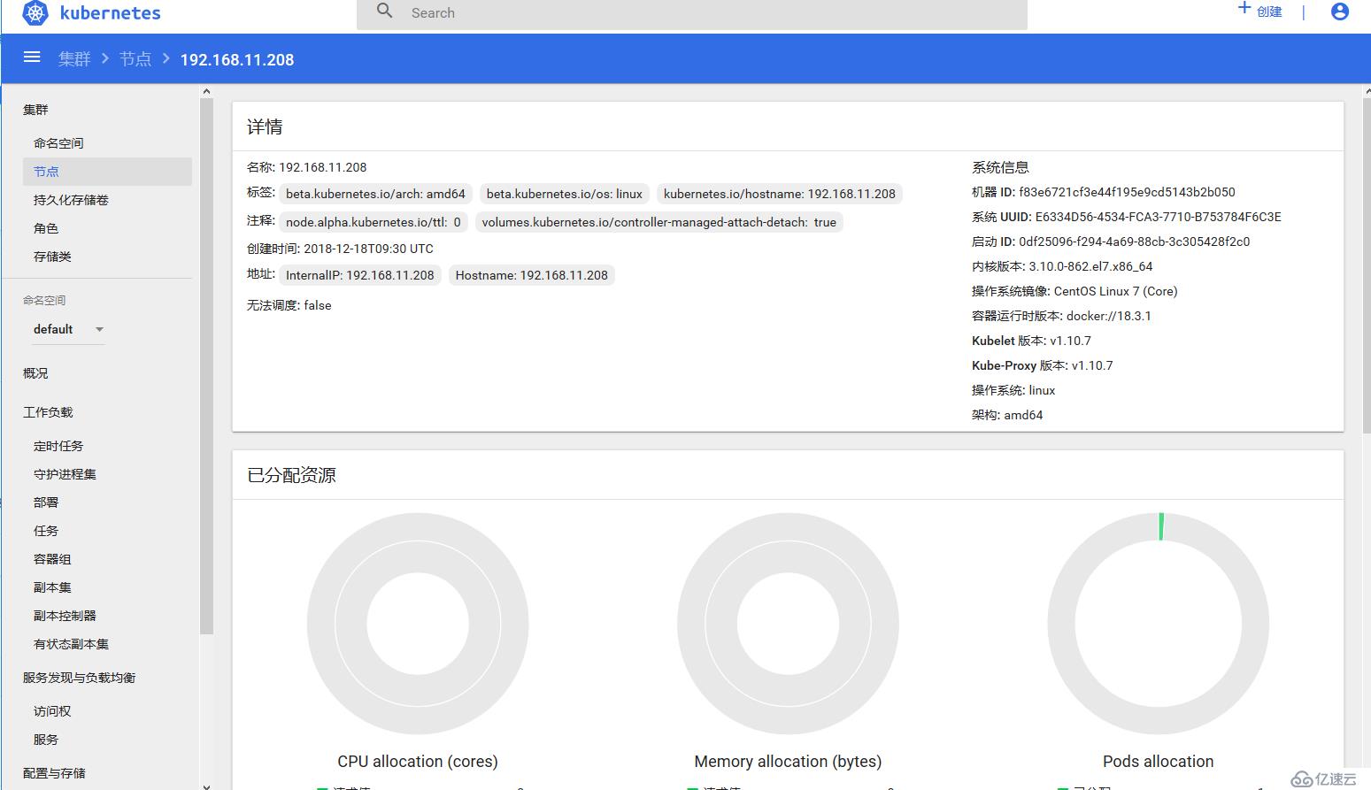This screenshot has width=1371, height=790.
Task: Click 内核版本 3.10.0-862.el7.x86_64 text
Action: pyautogui.click(x=1062, y=266)
